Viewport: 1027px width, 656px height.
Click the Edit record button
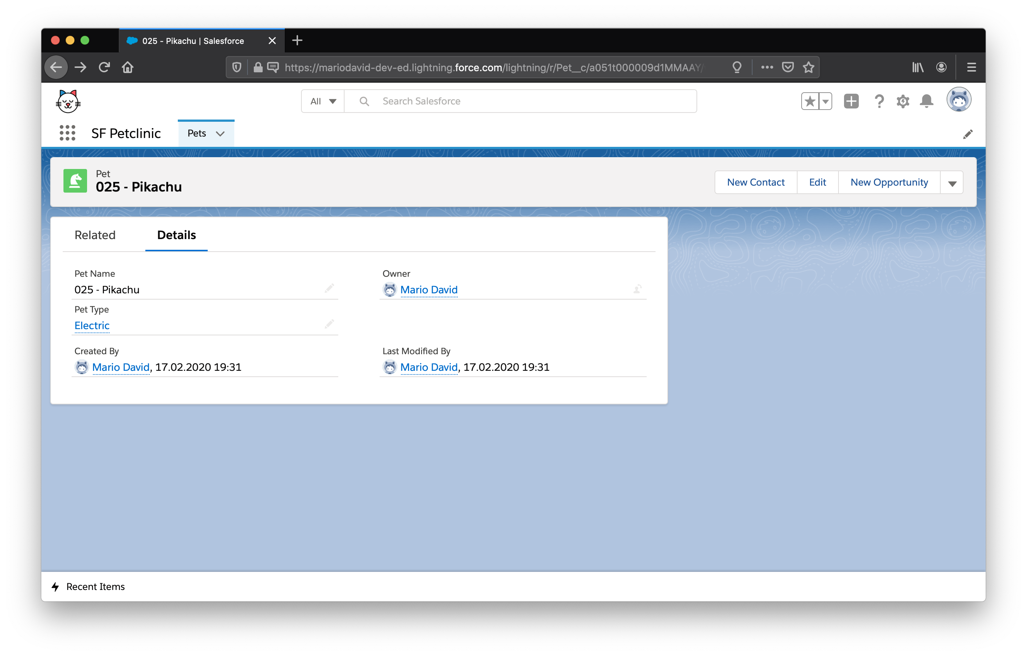pos(817,183)
